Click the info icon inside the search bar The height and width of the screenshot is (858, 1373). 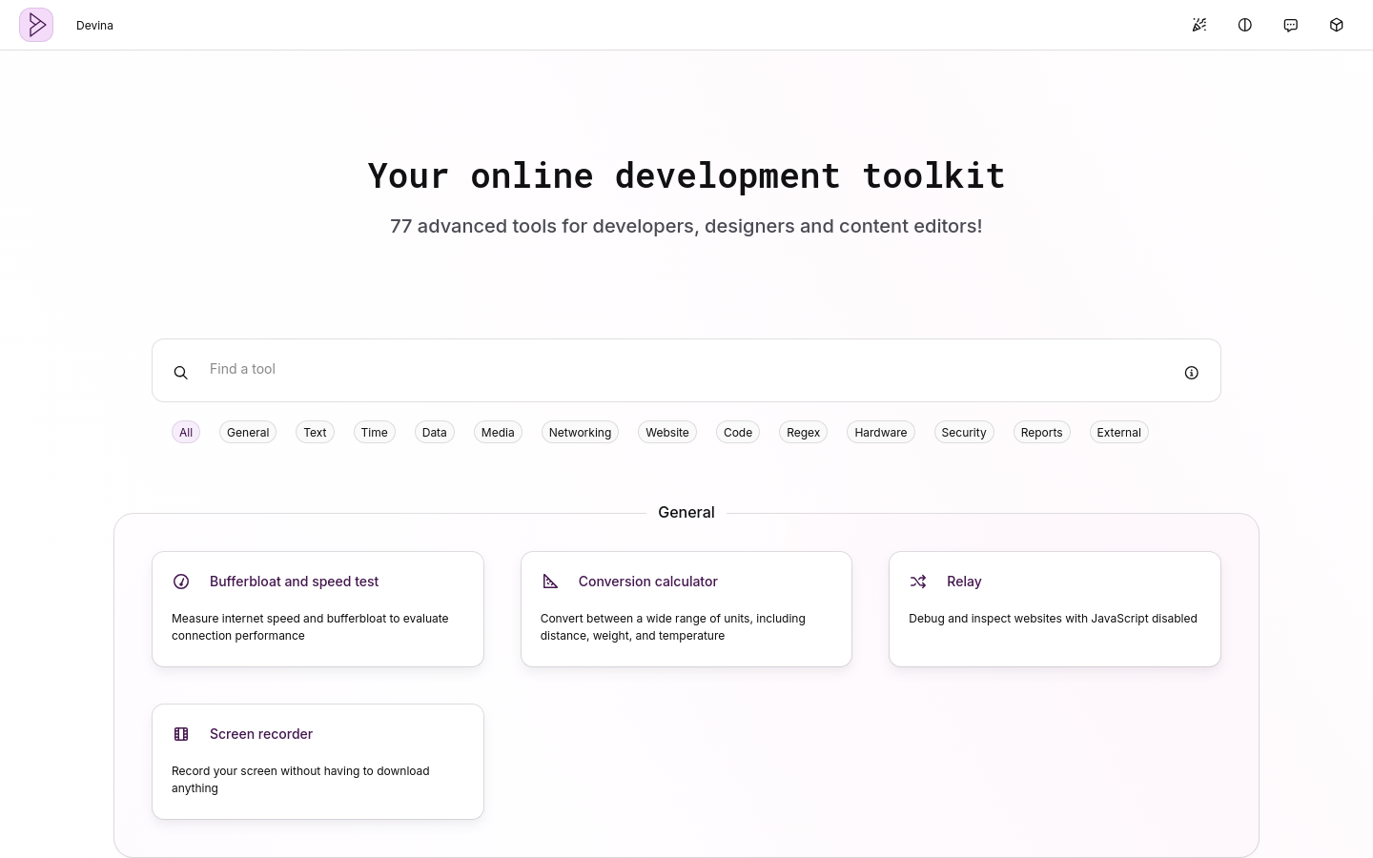click(x=1191, y=372)
